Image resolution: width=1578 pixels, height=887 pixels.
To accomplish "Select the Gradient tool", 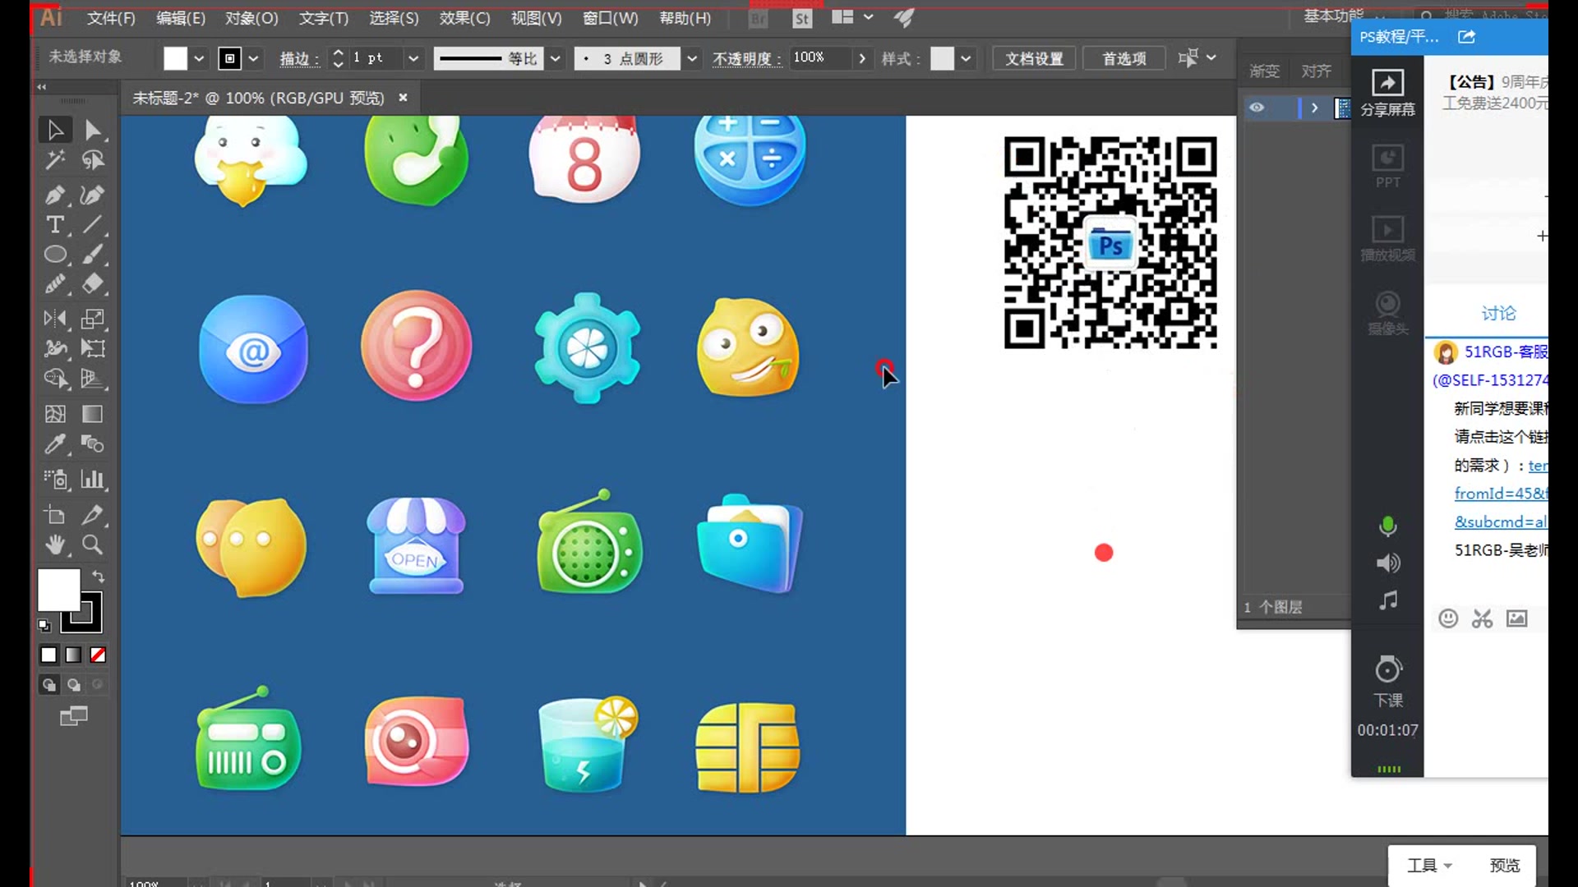I will tap(93, 414).
